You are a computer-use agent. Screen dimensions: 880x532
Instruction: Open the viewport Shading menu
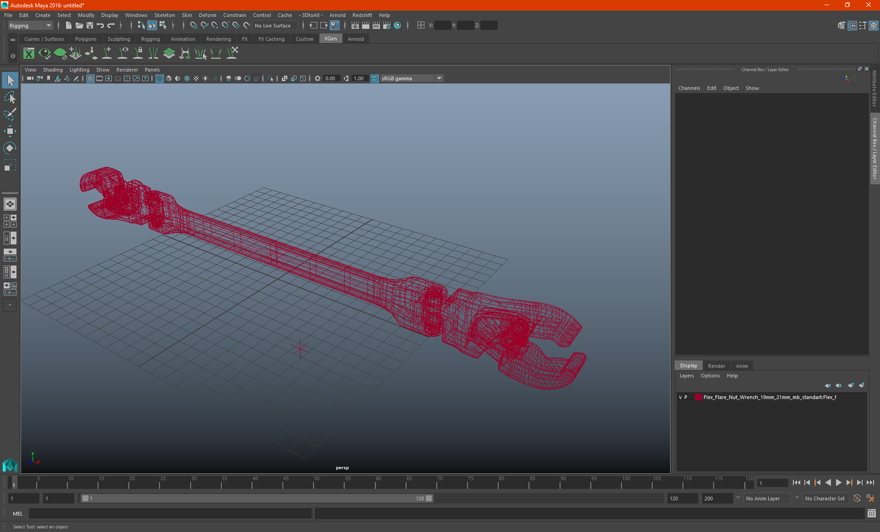pyautogui.click(x=53, y=70)
